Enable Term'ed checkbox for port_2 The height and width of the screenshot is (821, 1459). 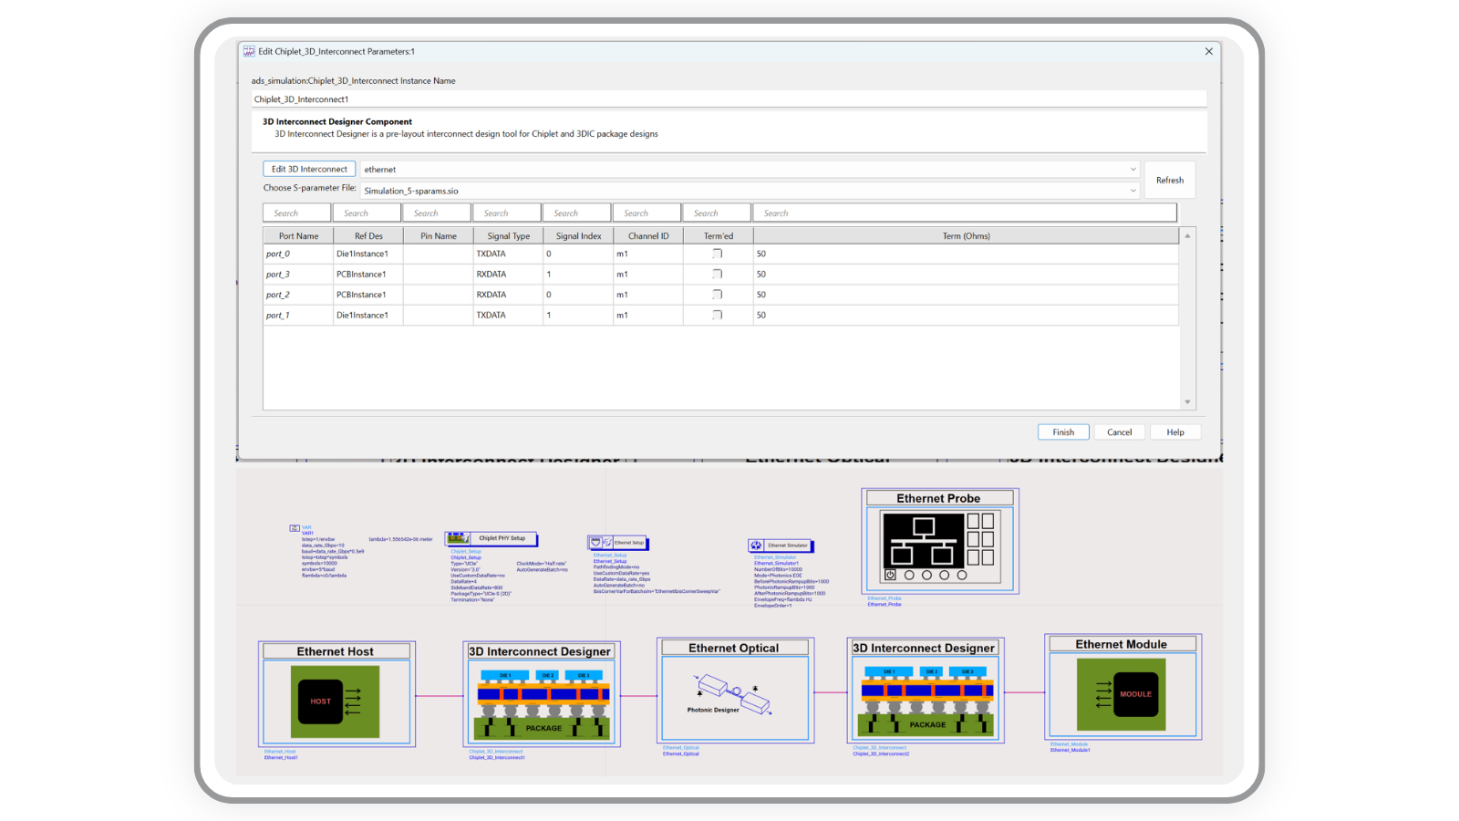click(718, 295)
